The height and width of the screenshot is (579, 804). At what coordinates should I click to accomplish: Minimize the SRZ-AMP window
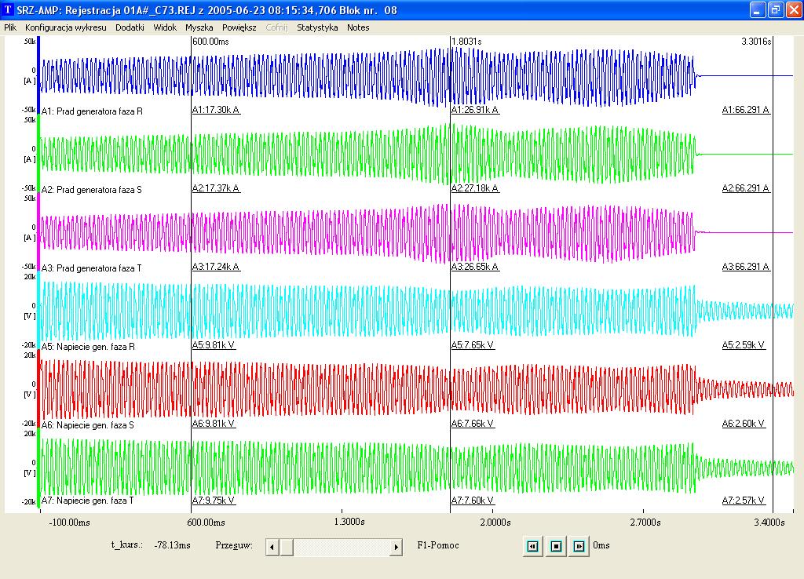point(758,9)
